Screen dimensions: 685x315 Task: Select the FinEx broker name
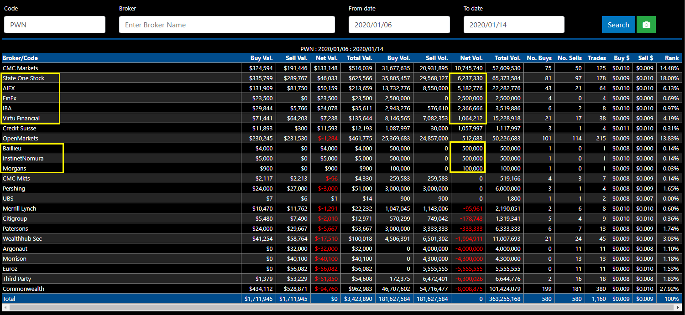(x=10, y=98)
